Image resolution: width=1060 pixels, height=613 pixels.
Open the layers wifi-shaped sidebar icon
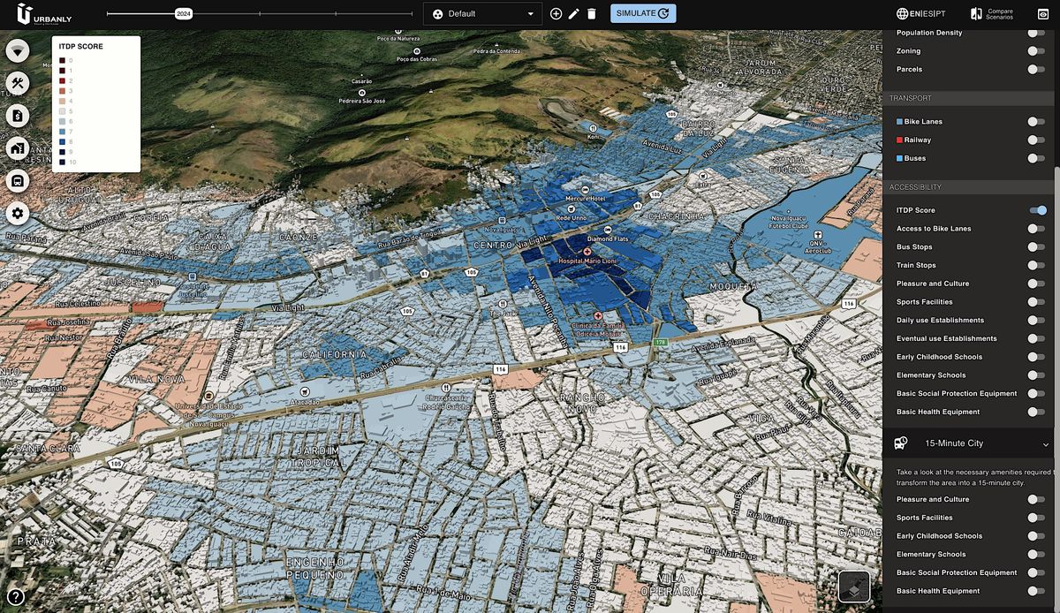point(18,50)
